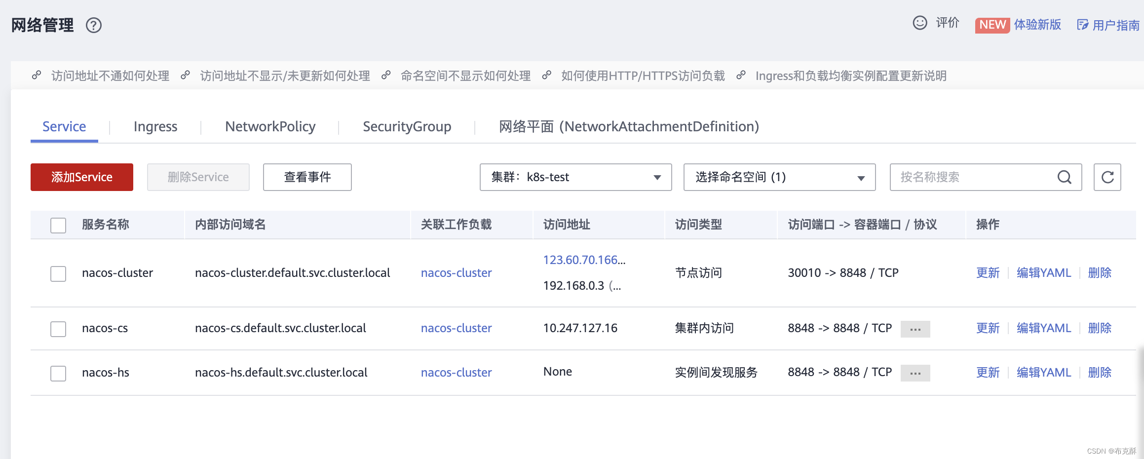Click the refresh list icon button
Image resolution: width=1144 pixels, height=459 pixels.
pyautogui.click(x=1107, y=177)
